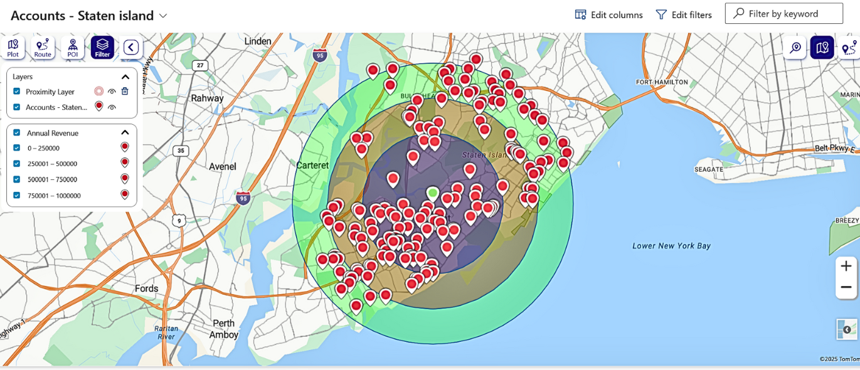Viewport: 860px width, 370px height.
Task: Uncheck the Proximity Layer checkbox
Action: click(x=17, y=92)
